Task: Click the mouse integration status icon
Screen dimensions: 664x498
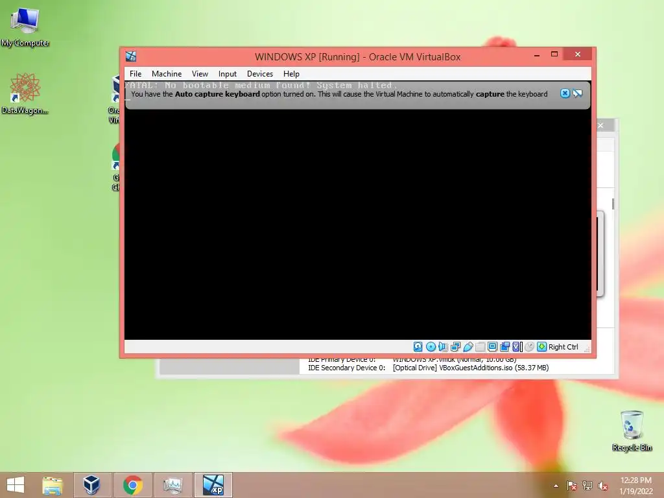Action: [x=529, y=347]
